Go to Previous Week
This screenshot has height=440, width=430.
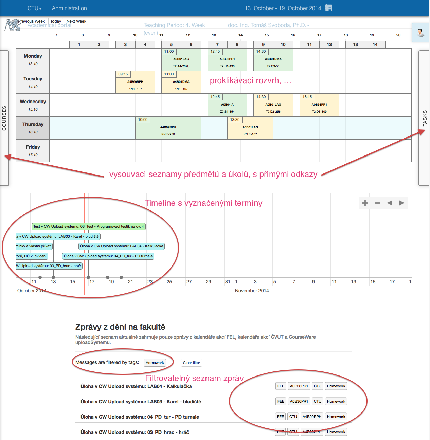(x=32, y=21)
